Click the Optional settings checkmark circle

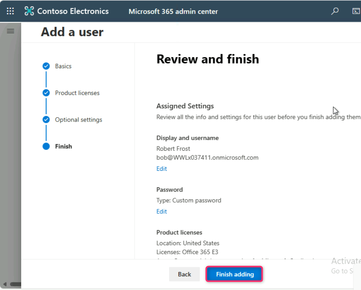(x=46, y=120)
